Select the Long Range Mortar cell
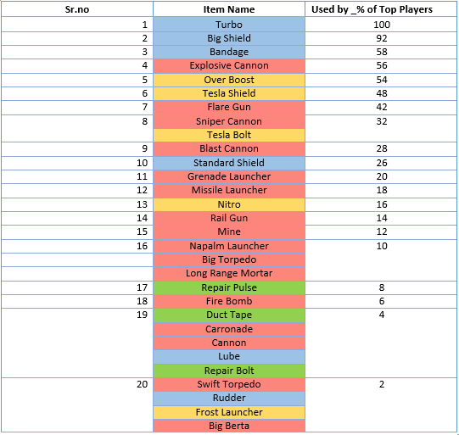The image size is (459, 435). (229, 274)
